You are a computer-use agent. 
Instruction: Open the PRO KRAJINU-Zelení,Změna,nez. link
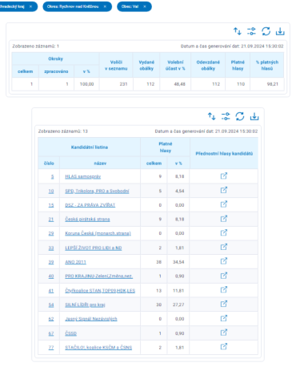click(x=99, y=276)
